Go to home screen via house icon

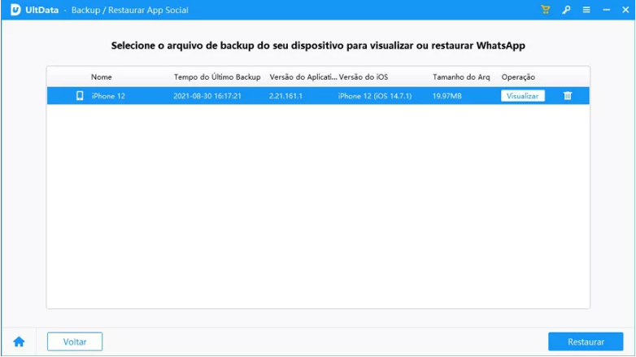[x=19, y=342]
